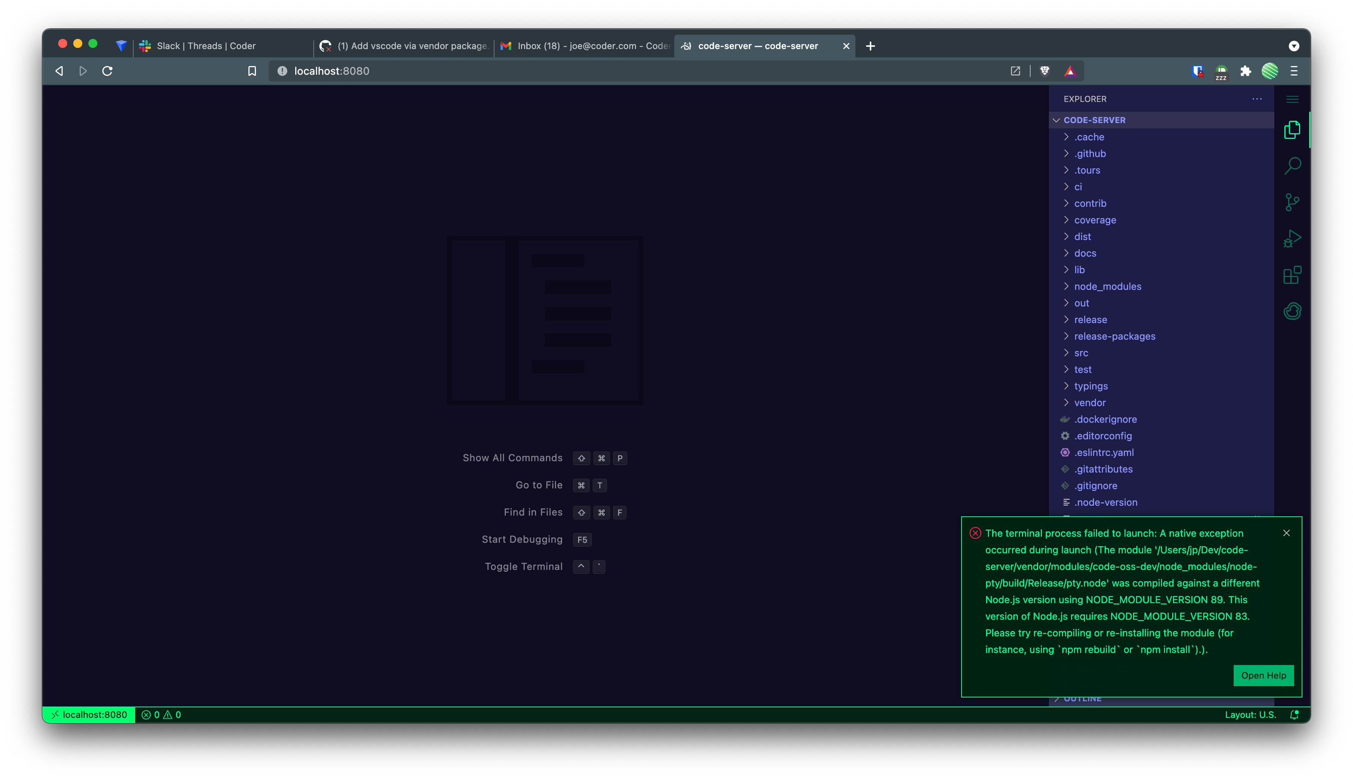The image size is (1353, 779).
Task: Click the Brave icon before the Slack tab
Action: [121, 46]
